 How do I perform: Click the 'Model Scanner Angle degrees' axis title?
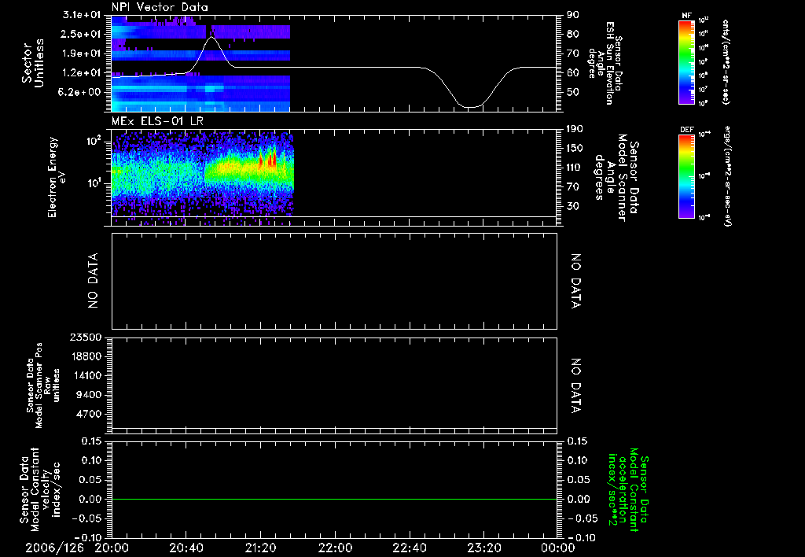(x=616, y=178)
